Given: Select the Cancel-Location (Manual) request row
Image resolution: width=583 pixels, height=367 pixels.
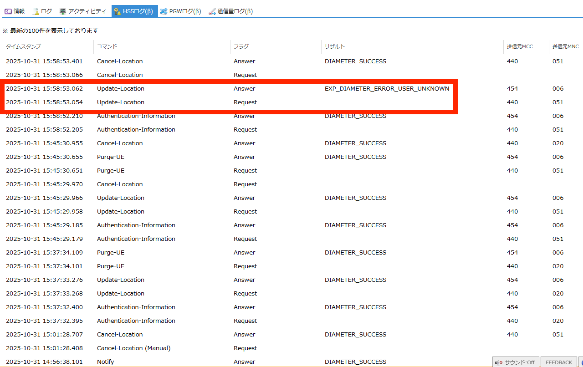Looking at the screenshot, I should tap(133, 348).
